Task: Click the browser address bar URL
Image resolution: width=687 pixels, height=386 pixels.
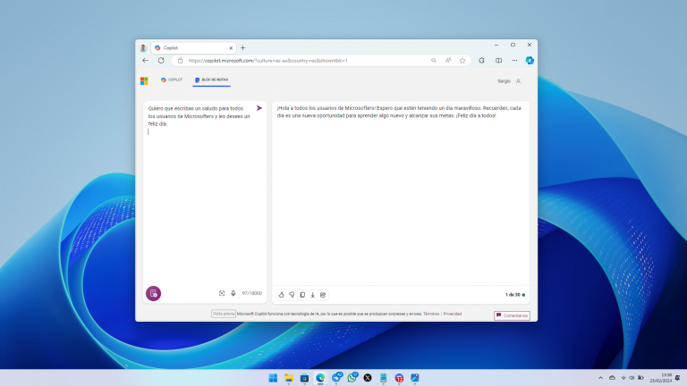Action: 268,61
